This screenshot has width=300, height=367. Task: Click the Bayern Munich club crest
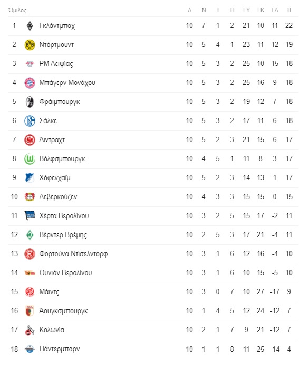pyautogui.click(x=30, y=83)
